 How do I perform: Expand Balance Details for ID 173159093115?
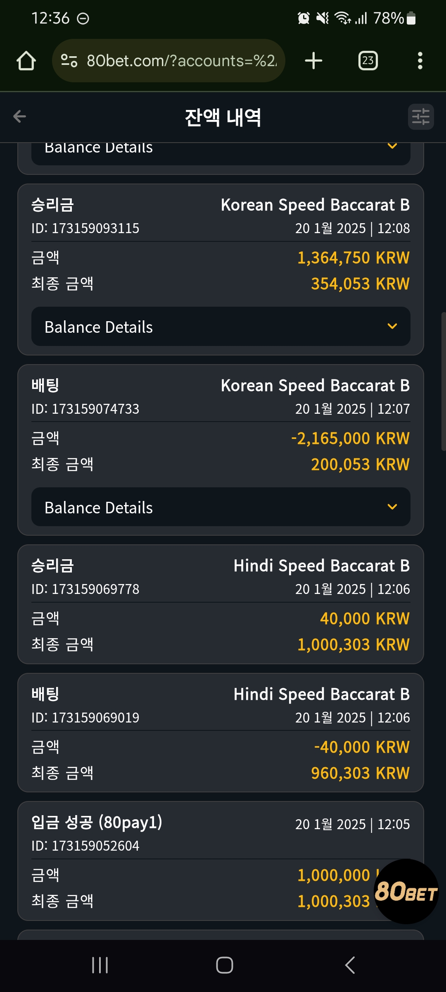pos(221,327)
